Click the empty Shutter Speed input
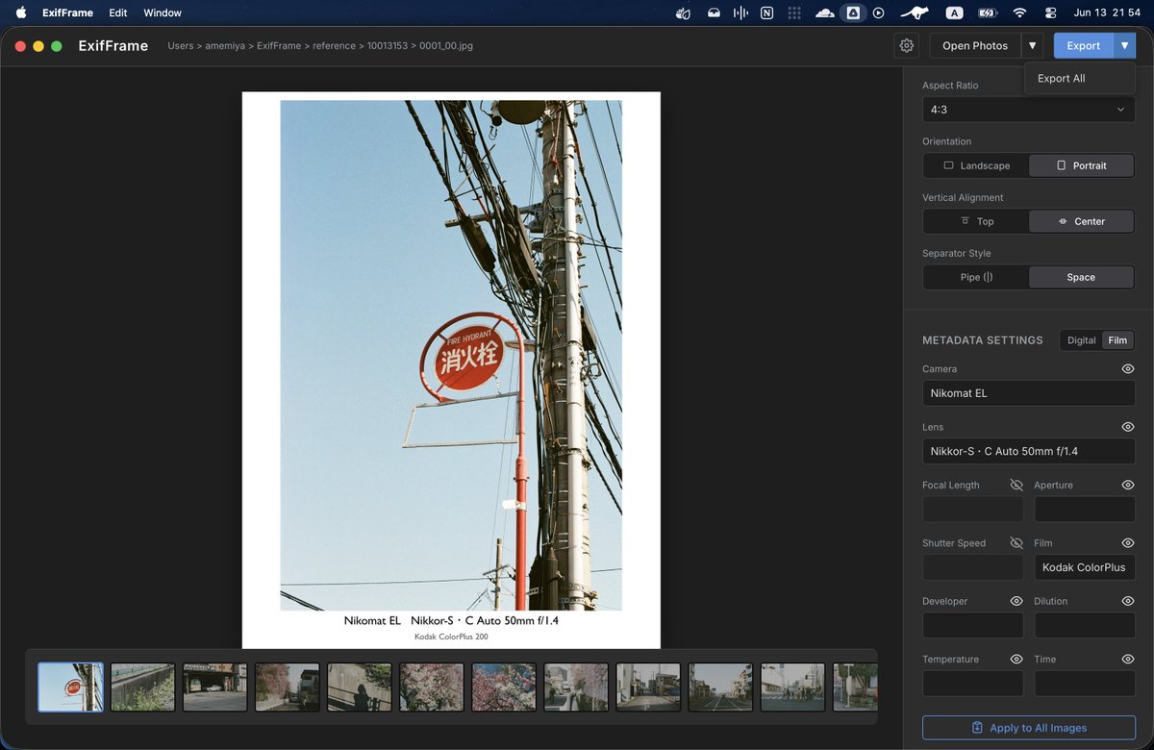The width and height of the screenshot is (1154, 750). click(x=972, y=567)
